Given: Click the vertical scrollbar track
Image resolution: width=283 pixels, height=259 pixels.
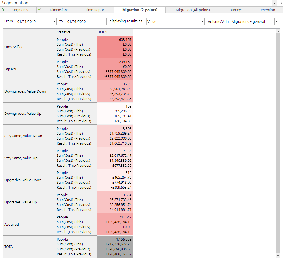Looking at the screenshot, I should (x=278, y=143).
